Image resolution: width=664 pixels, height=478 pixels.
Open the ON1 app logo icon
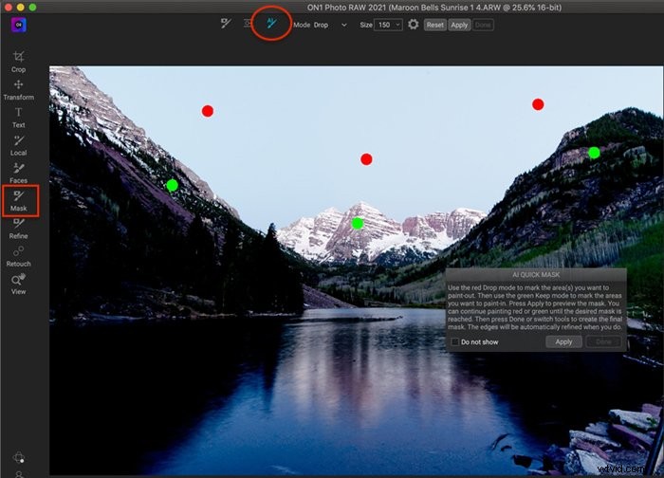pos(19,25)
